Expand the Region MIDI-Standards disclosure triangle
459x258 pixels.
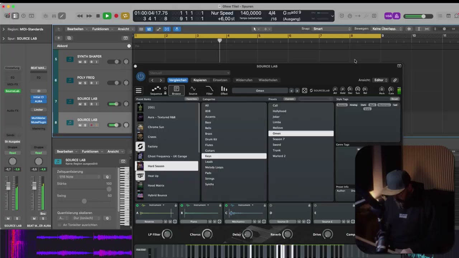tap(4, 29)
